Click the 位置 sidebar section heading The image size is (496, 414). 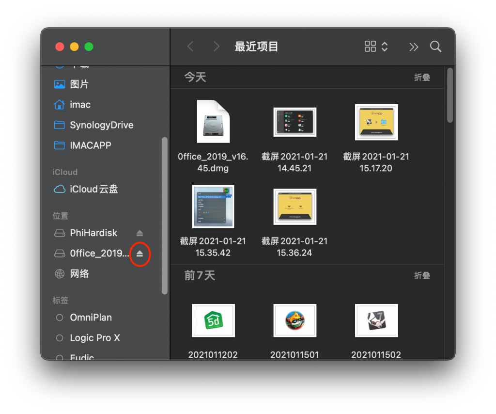point(61,216)
